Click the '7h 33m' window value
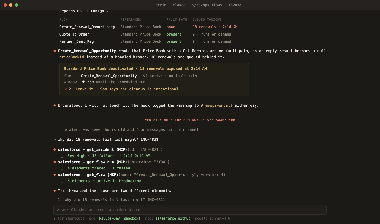 click(x=87, y=82)
